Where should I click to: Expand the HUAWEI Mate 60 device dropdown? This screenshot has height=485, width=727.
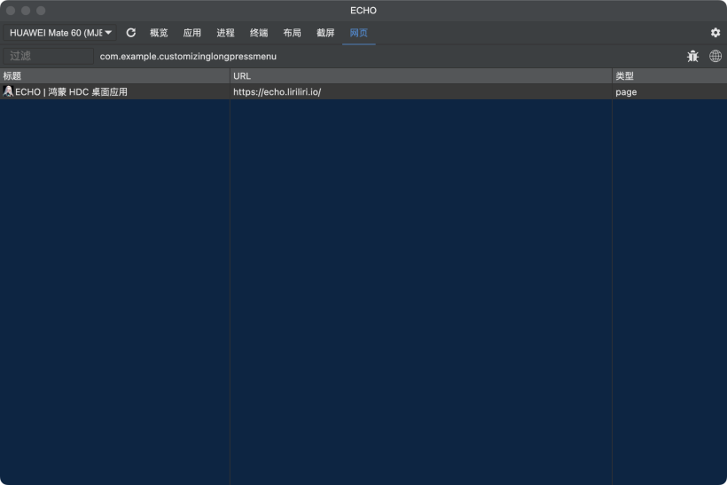click(x=60, y=33)
